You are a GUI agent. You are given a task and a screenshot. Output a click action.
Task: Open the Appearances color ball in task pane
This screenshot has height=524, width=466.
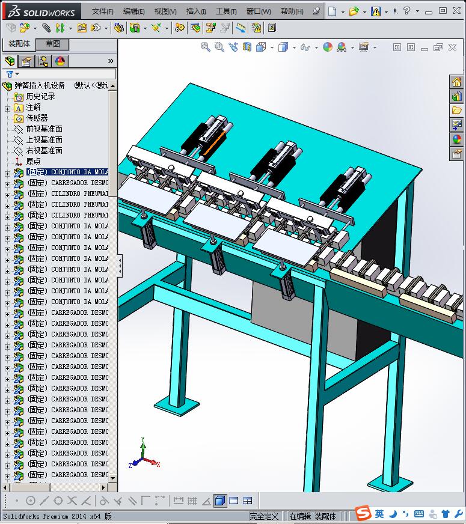pyautogui.click(x=456, y=139)
